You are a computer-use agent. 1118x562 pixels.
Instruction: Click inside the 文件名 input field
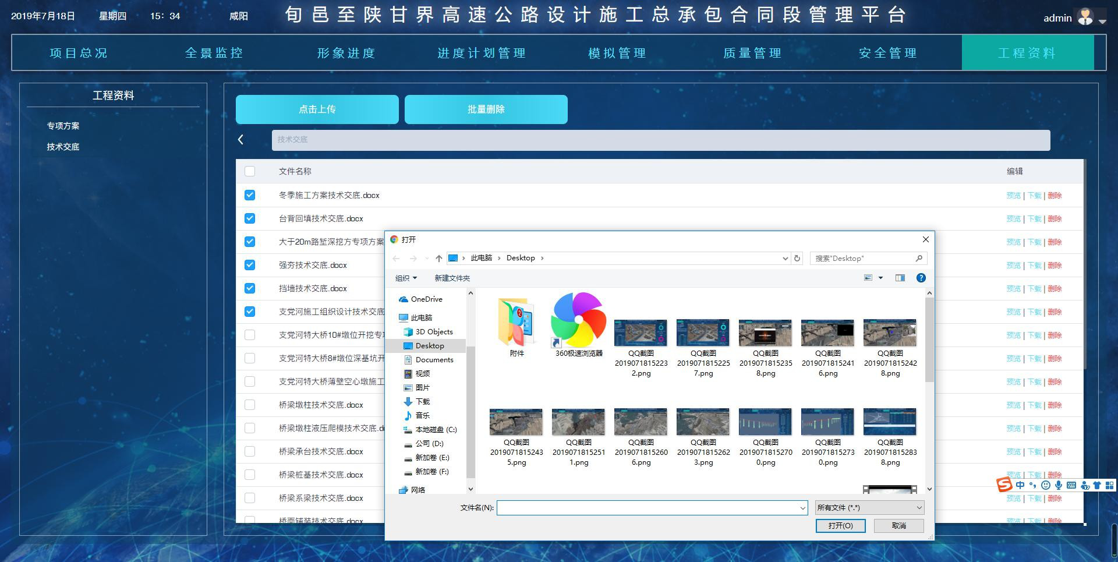651,507
